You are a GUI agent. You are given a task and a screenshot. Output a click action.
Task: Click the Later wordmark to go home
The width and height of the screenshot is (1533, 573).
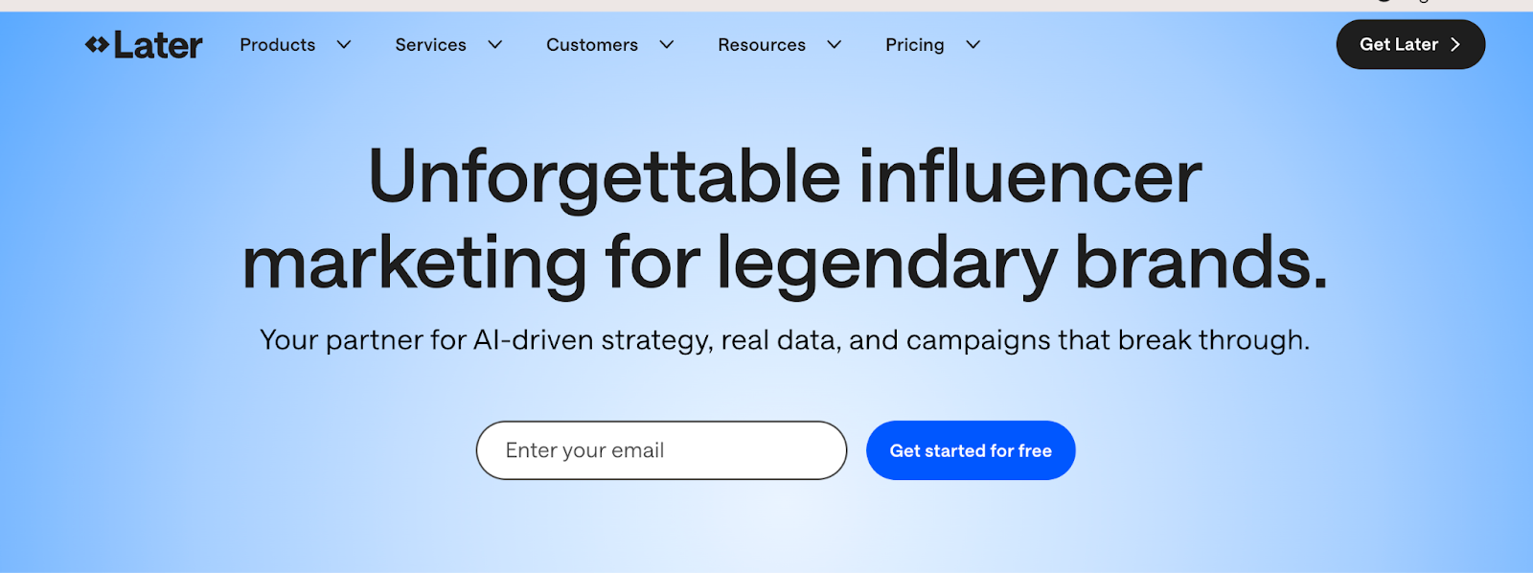coord(158,45)
